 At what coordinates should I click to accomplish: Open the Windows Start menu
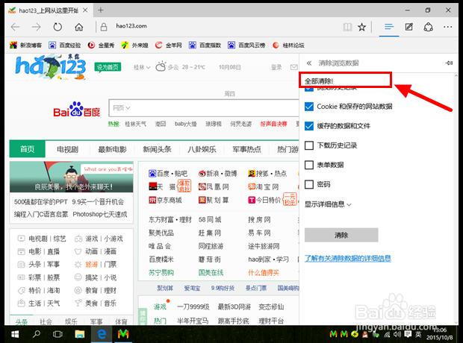[15, 334]
